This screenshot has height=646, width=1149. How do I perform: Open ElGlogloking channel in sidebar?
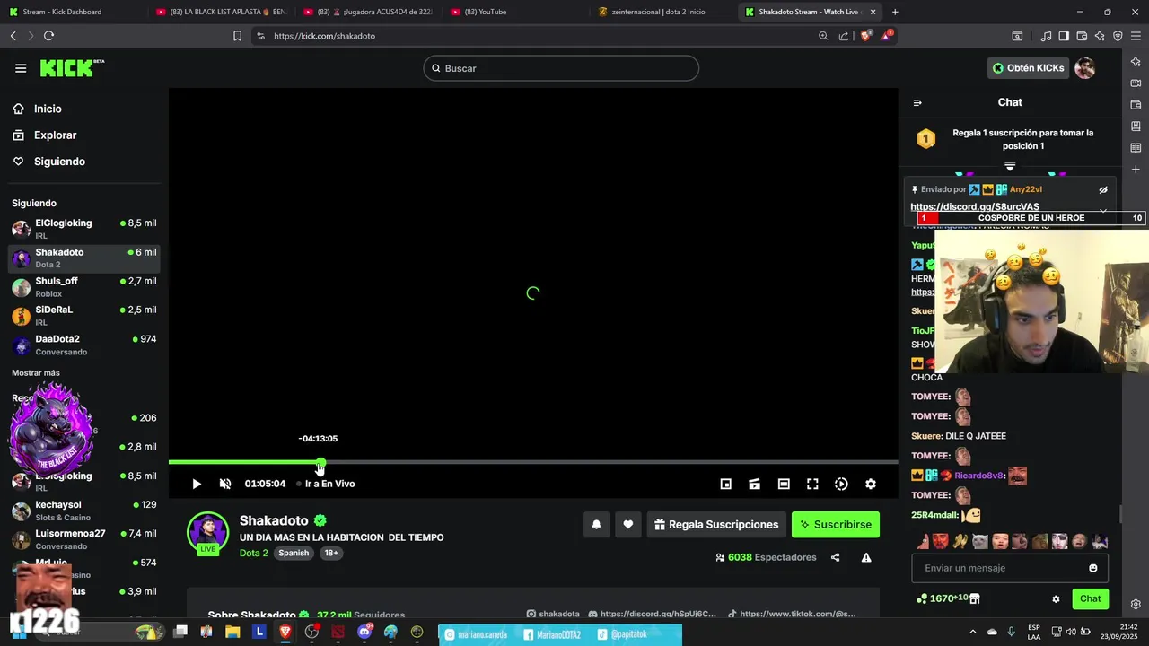pyautogui.click(x=84, y=228)
